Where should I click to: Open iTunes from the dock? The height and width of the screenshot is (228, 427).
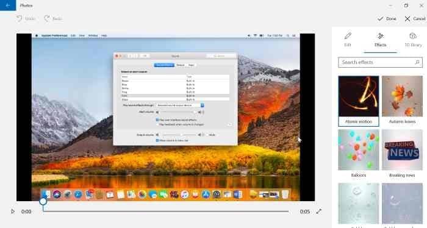(184, 194)
